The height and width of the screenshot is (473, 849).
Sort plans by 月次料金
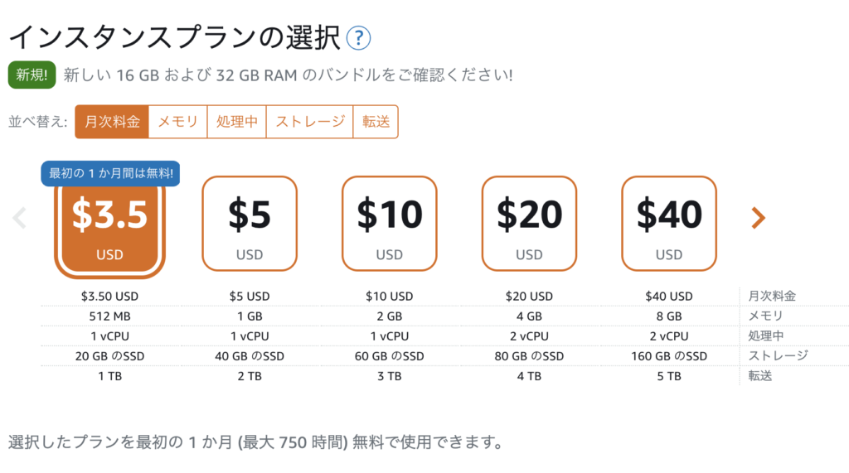112,122
